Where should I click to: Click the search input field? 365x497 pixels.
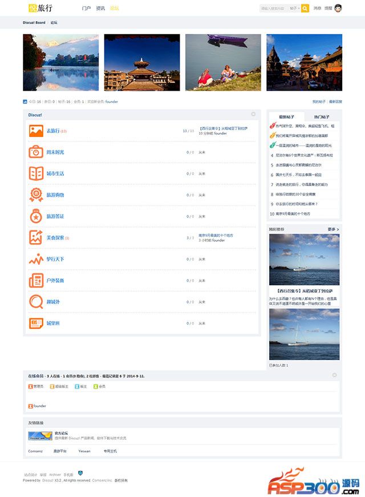point(274,8)
